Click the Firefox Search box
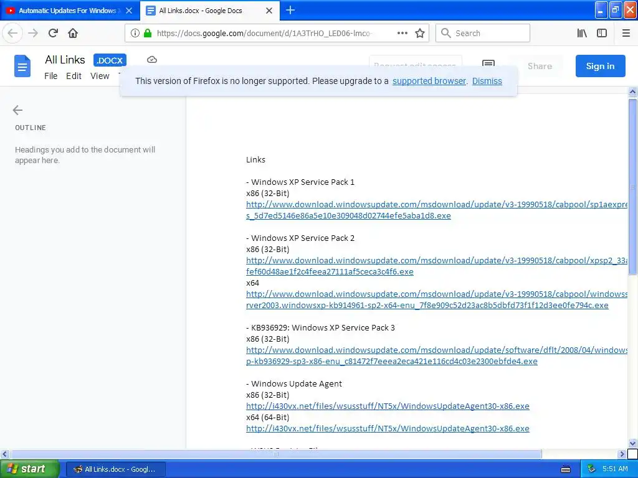 (483, 33)
